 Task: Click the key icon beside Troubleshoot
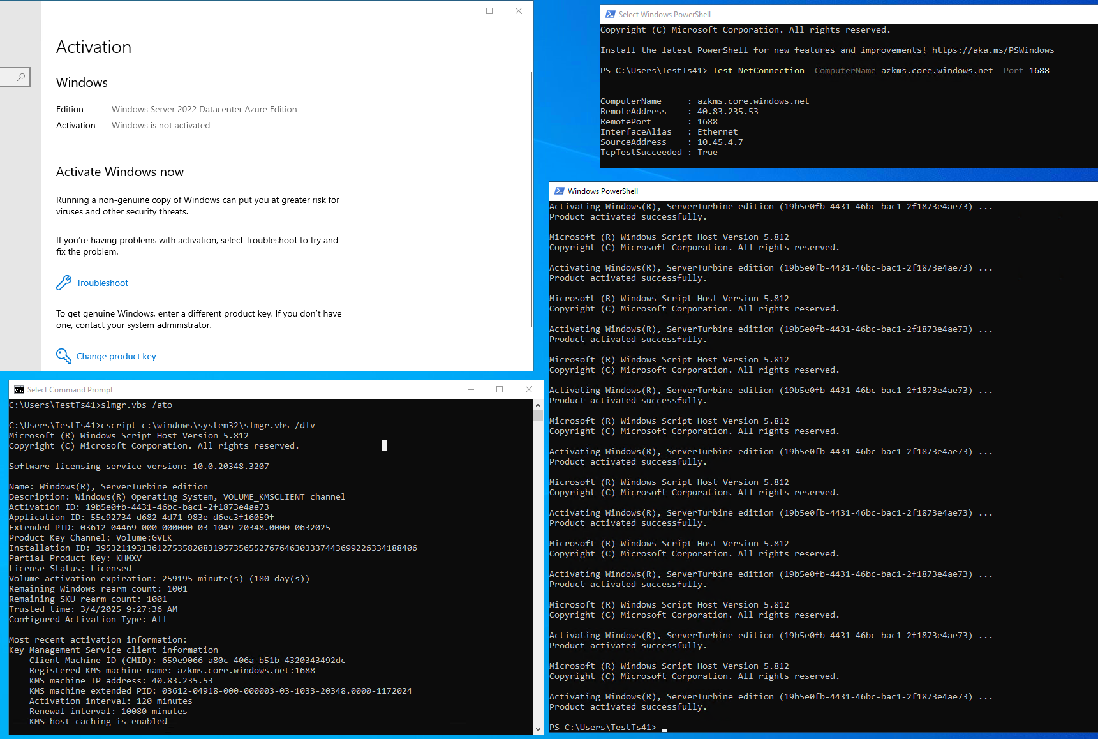pos(64,283)
